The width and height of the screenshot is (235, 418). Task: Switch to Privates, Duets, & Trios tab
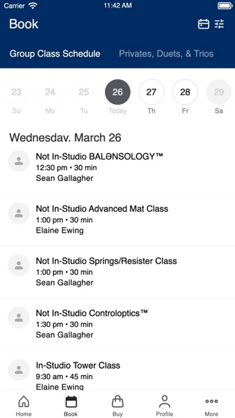click(166, 53)
